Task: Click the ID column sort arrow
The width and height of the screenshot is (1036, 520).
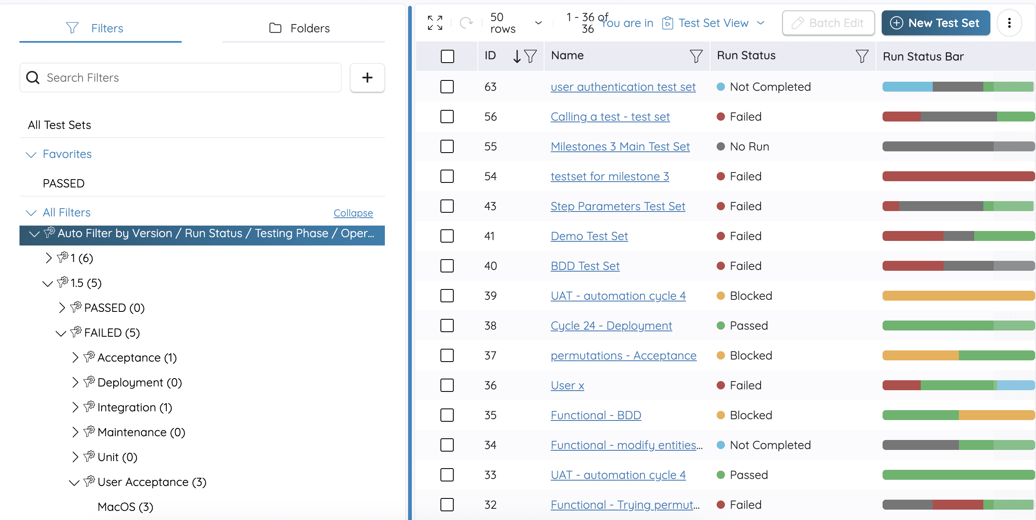Action: pyautogui.click(x=516, y=56)
